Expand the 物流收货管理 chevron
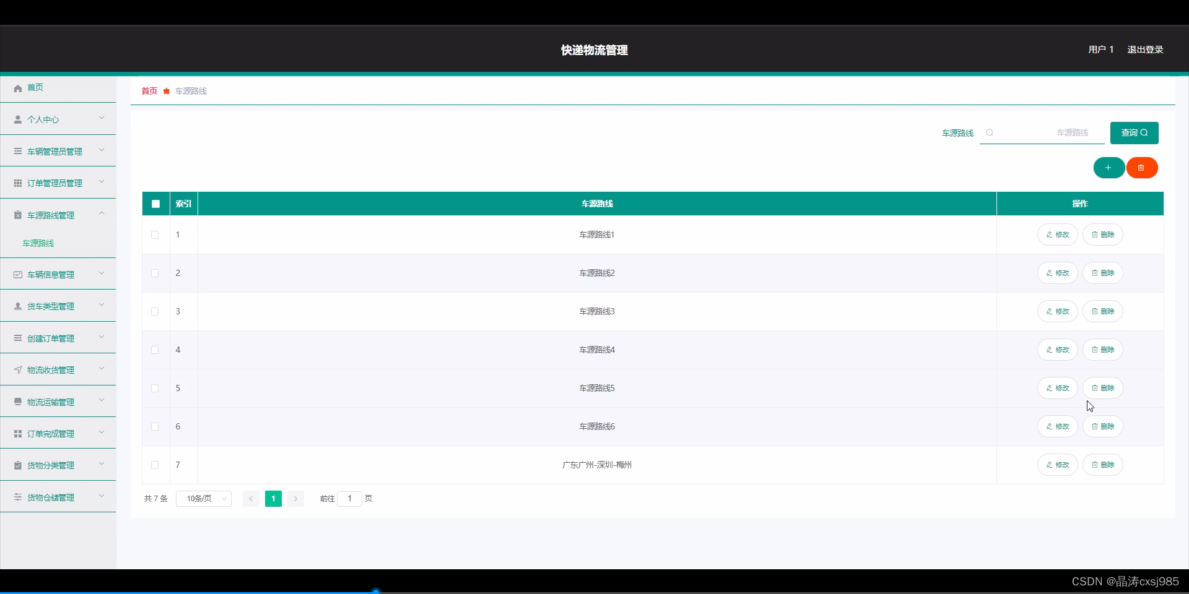The height and width of the screenshot is (594, 1189). (x=102, y=368)
